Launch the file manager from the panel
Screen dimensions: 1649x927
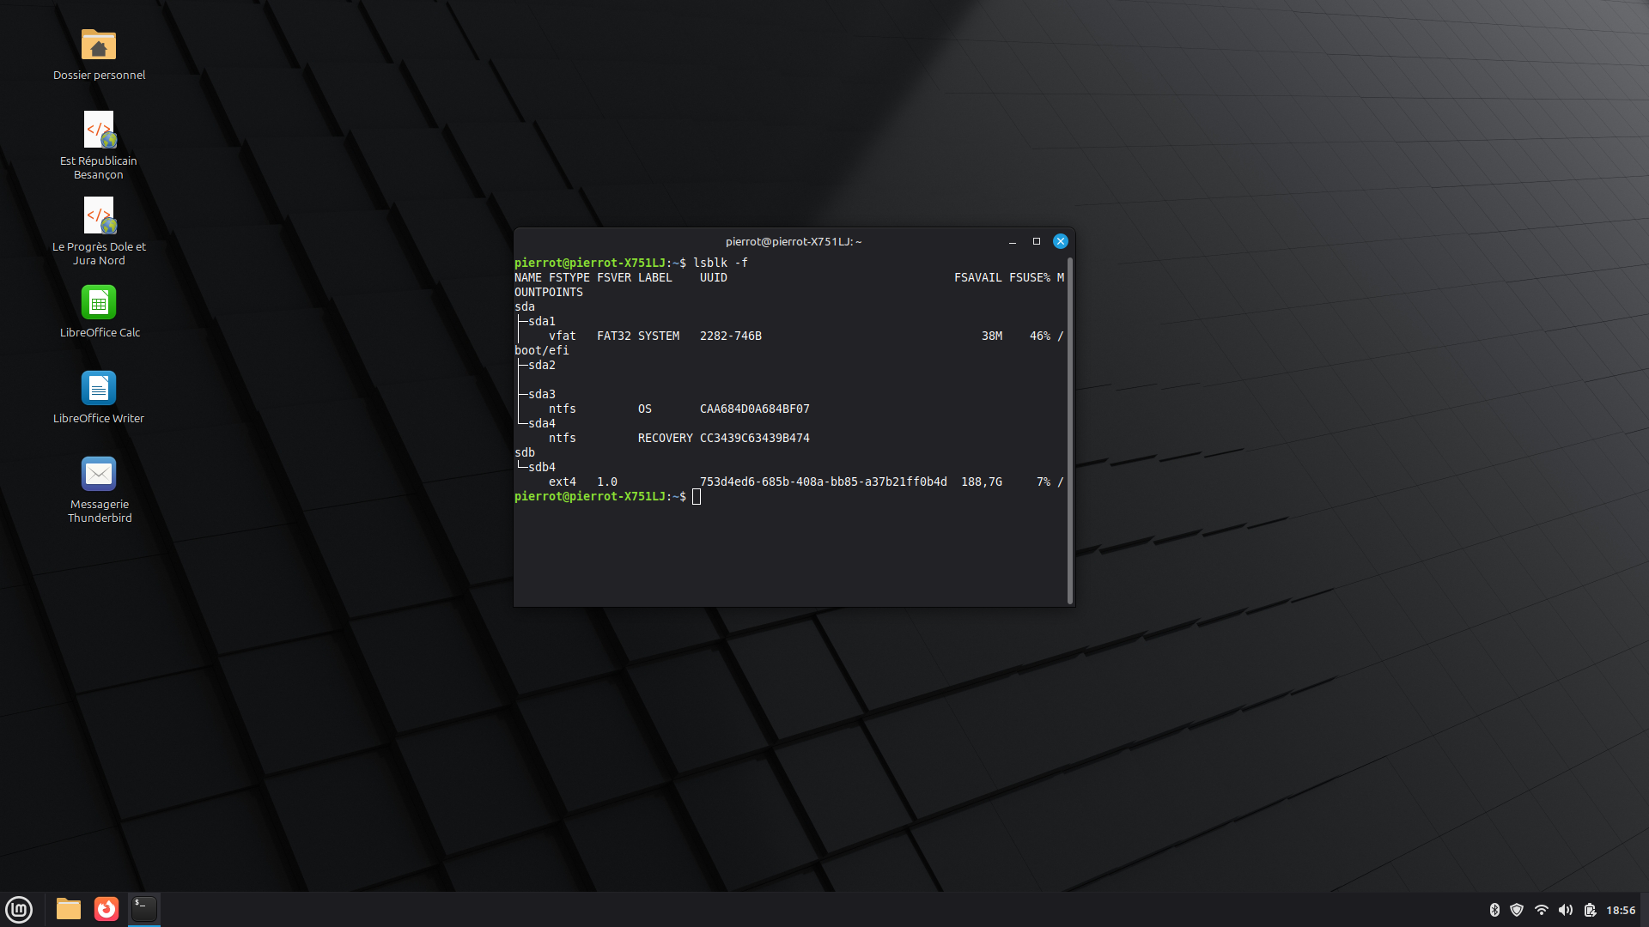click(69, 909)
